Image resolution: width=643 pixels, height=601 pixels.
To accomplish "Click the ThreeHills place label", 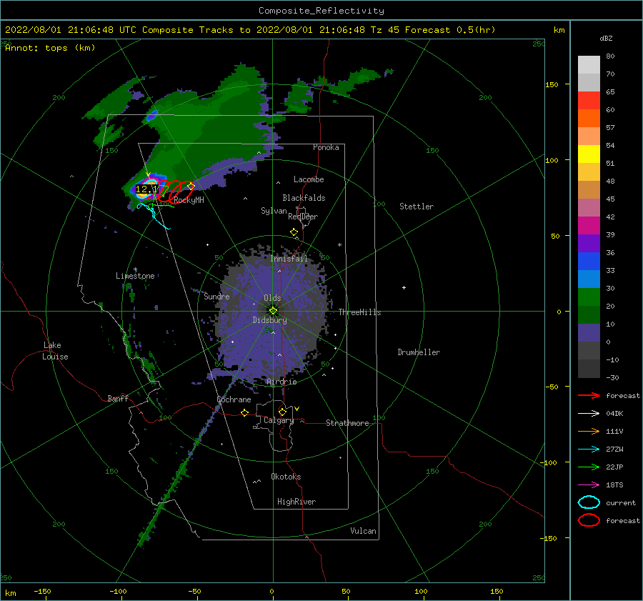I will point(359,312).
